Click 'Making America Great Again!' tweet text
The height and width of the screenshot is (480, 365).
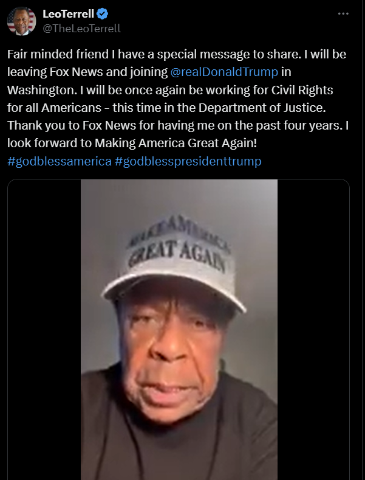coord(176,143)
